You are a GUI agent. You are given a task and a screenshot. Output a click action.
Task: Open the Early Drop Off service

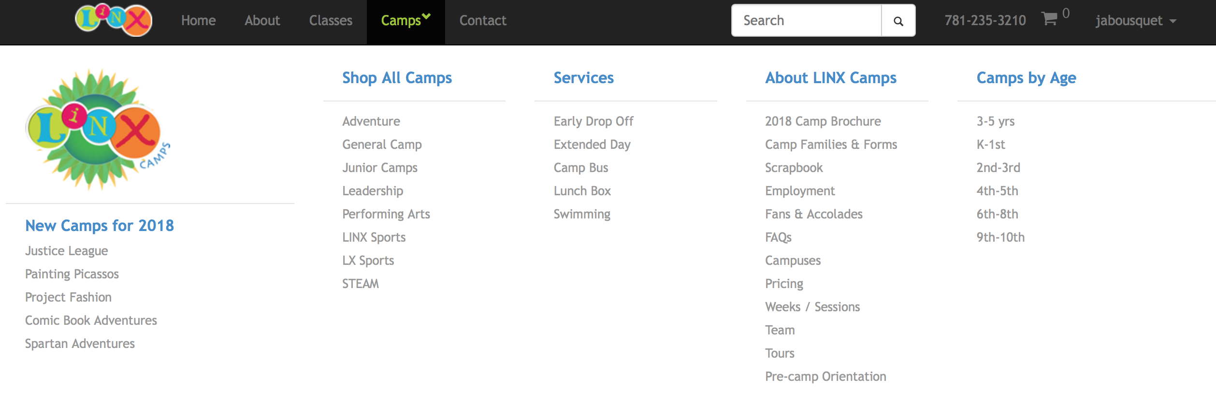coord(593,121)
